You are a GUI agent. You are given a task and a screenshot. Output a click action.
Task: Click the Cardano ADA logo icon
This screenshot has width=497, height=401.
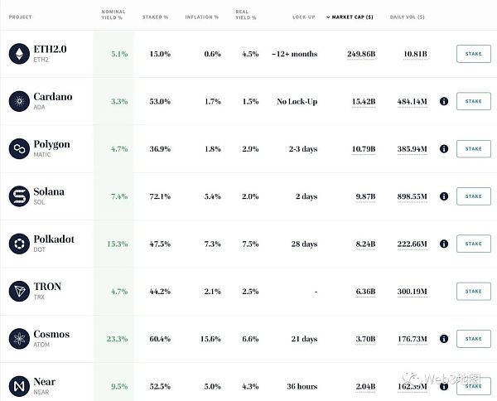17,101
